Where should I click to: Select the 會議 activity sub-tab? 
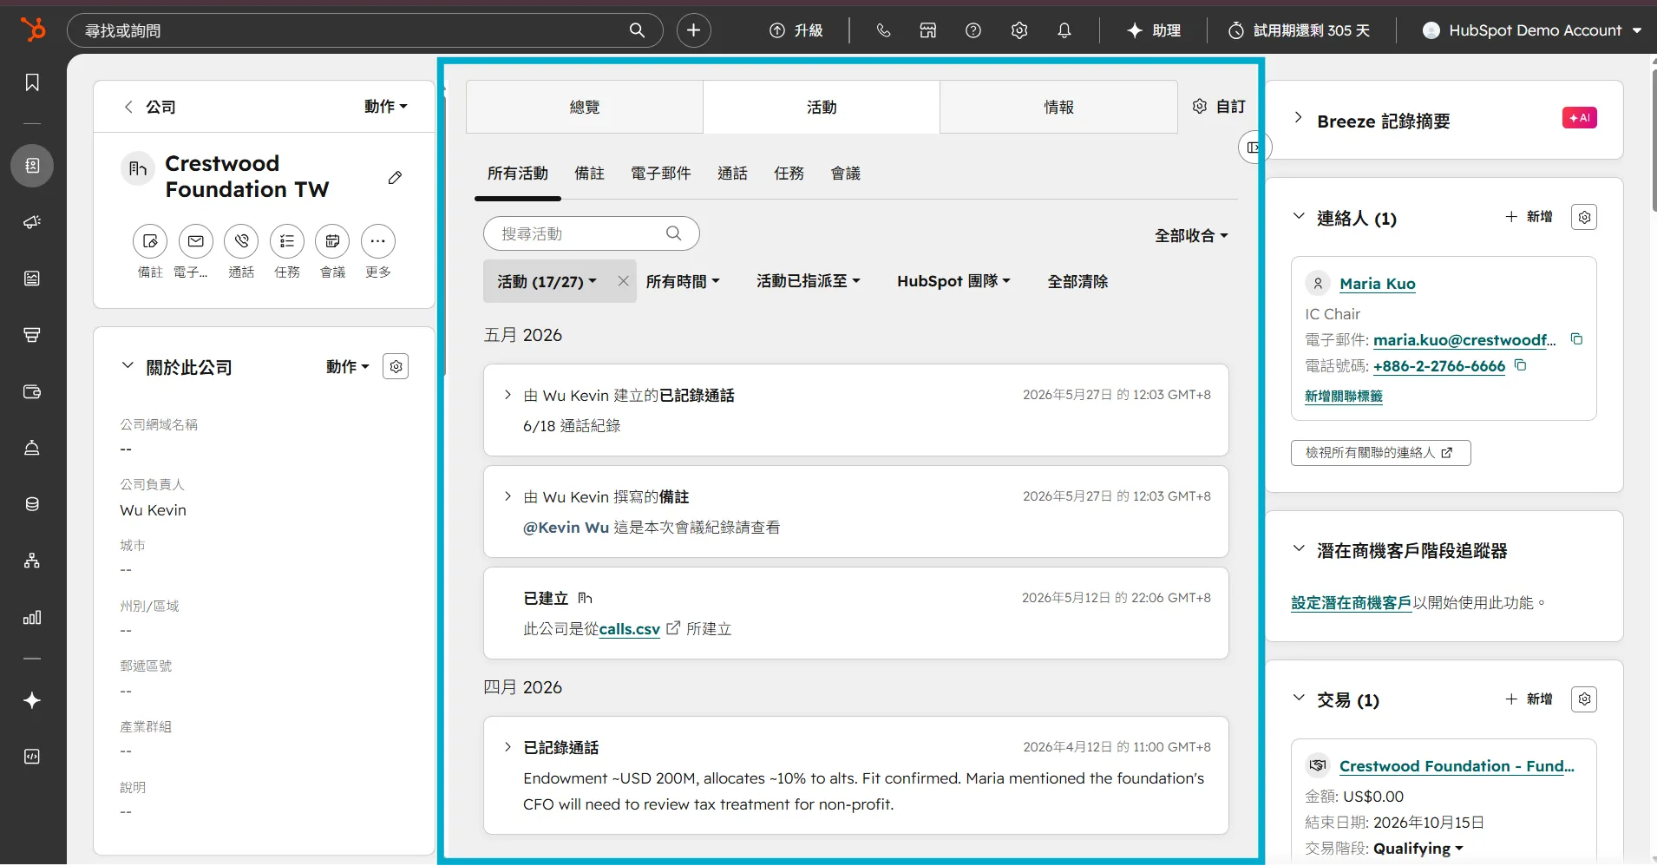845,174
